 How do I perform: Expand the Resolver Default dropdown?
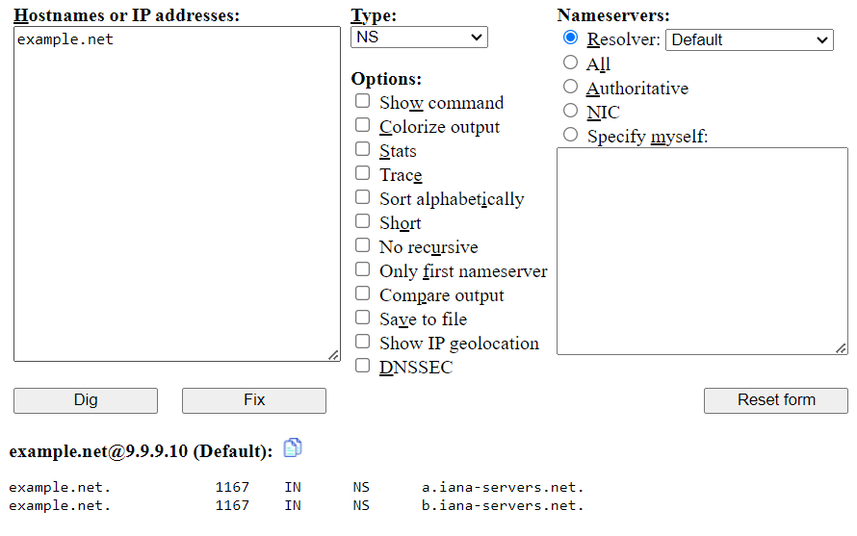[x=749, y=39]
